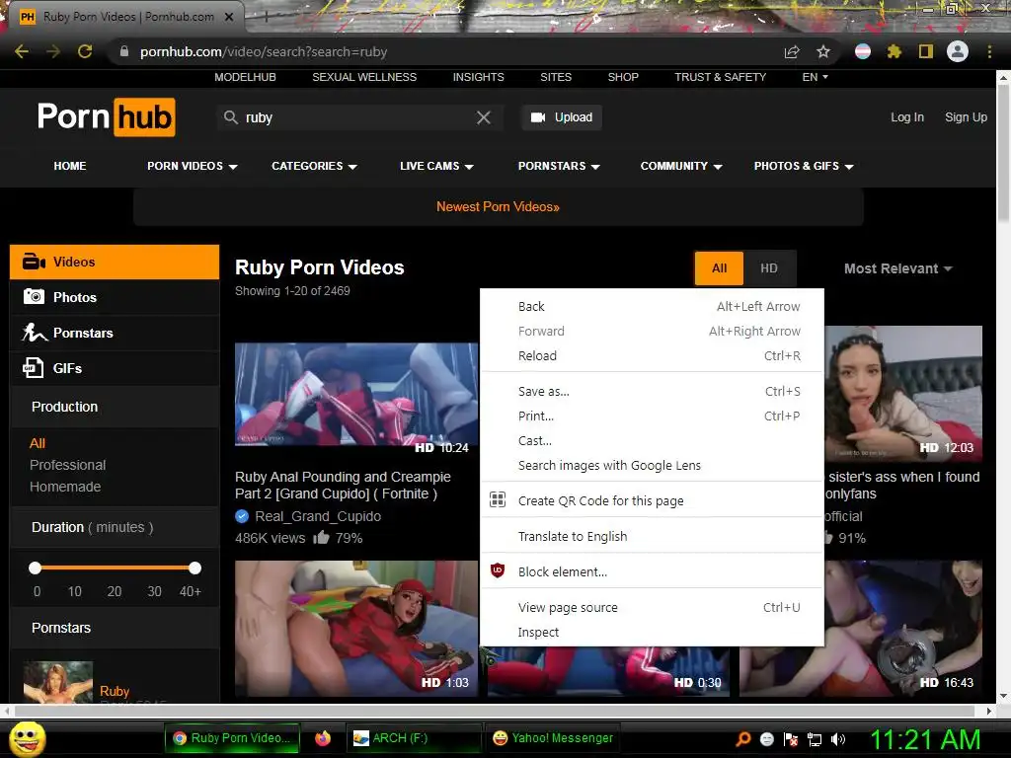Open the MODELHUB link
The width and height of the screenshot is (1011, 758).
click(245, 77)
